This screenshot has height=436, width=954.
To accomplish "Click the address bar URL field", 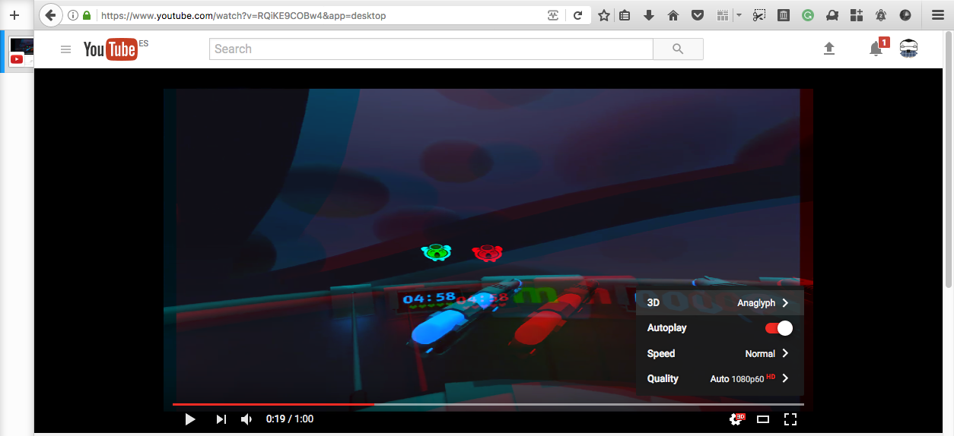I will pos(320,15).
